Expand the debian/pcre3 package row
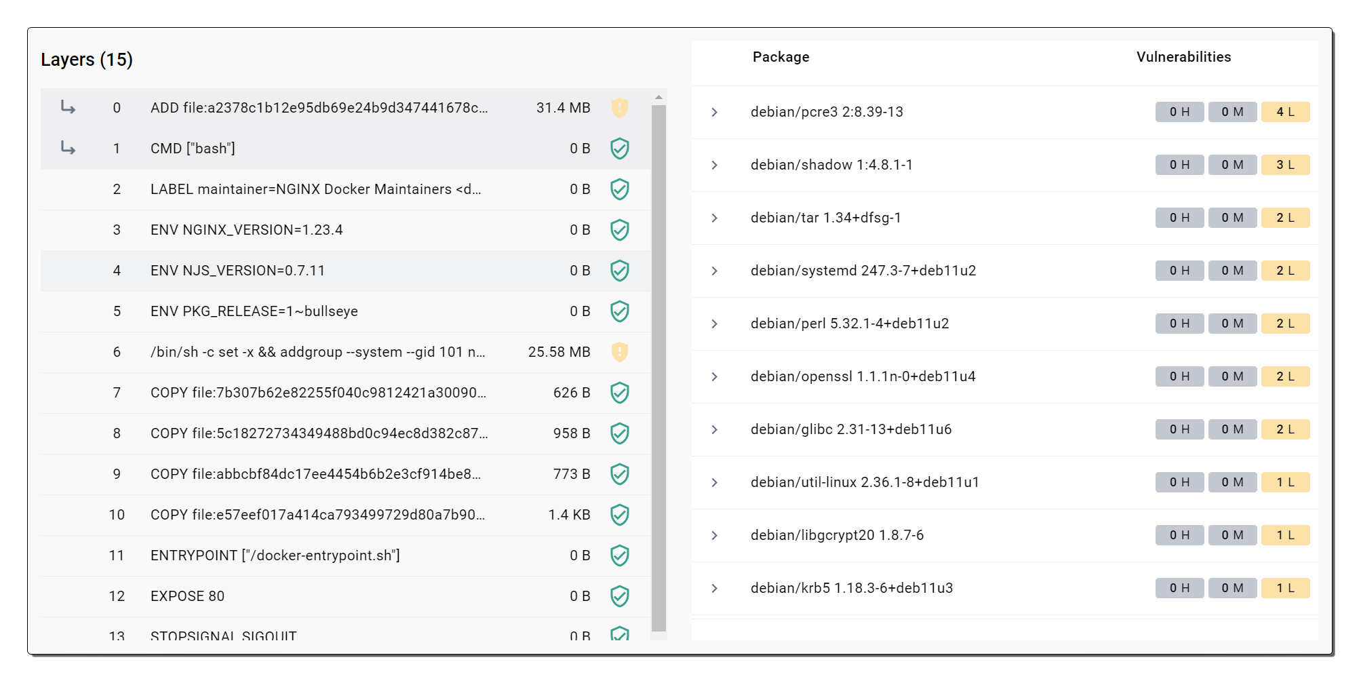This screenshot has width=1359, height=681. [x=714, y=112]
